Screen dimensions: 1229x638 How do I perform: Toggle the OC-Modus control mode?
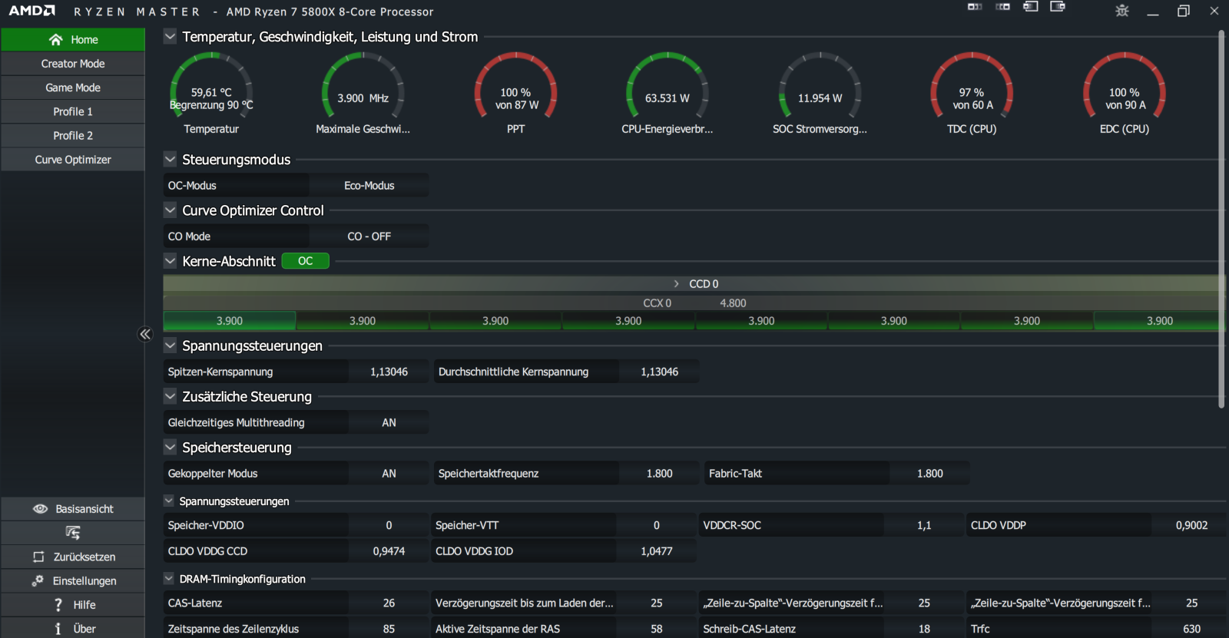point(237,186)
